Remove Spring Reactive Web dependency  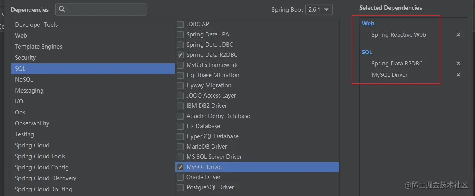[458, 35]
